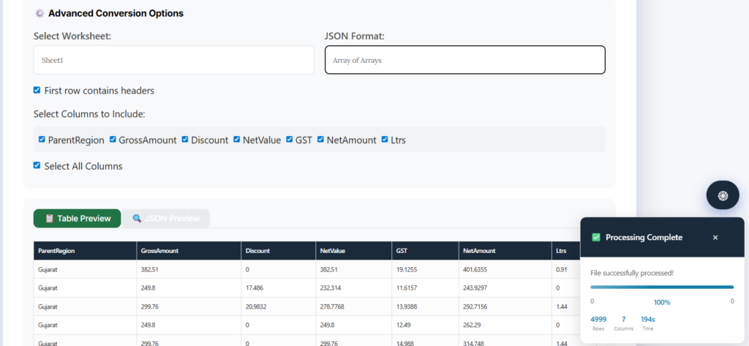The width and height of the screenshot is (749, 346).
Task: Click the Advanced Conversion Options heading
Action: (x=116, y=13)
